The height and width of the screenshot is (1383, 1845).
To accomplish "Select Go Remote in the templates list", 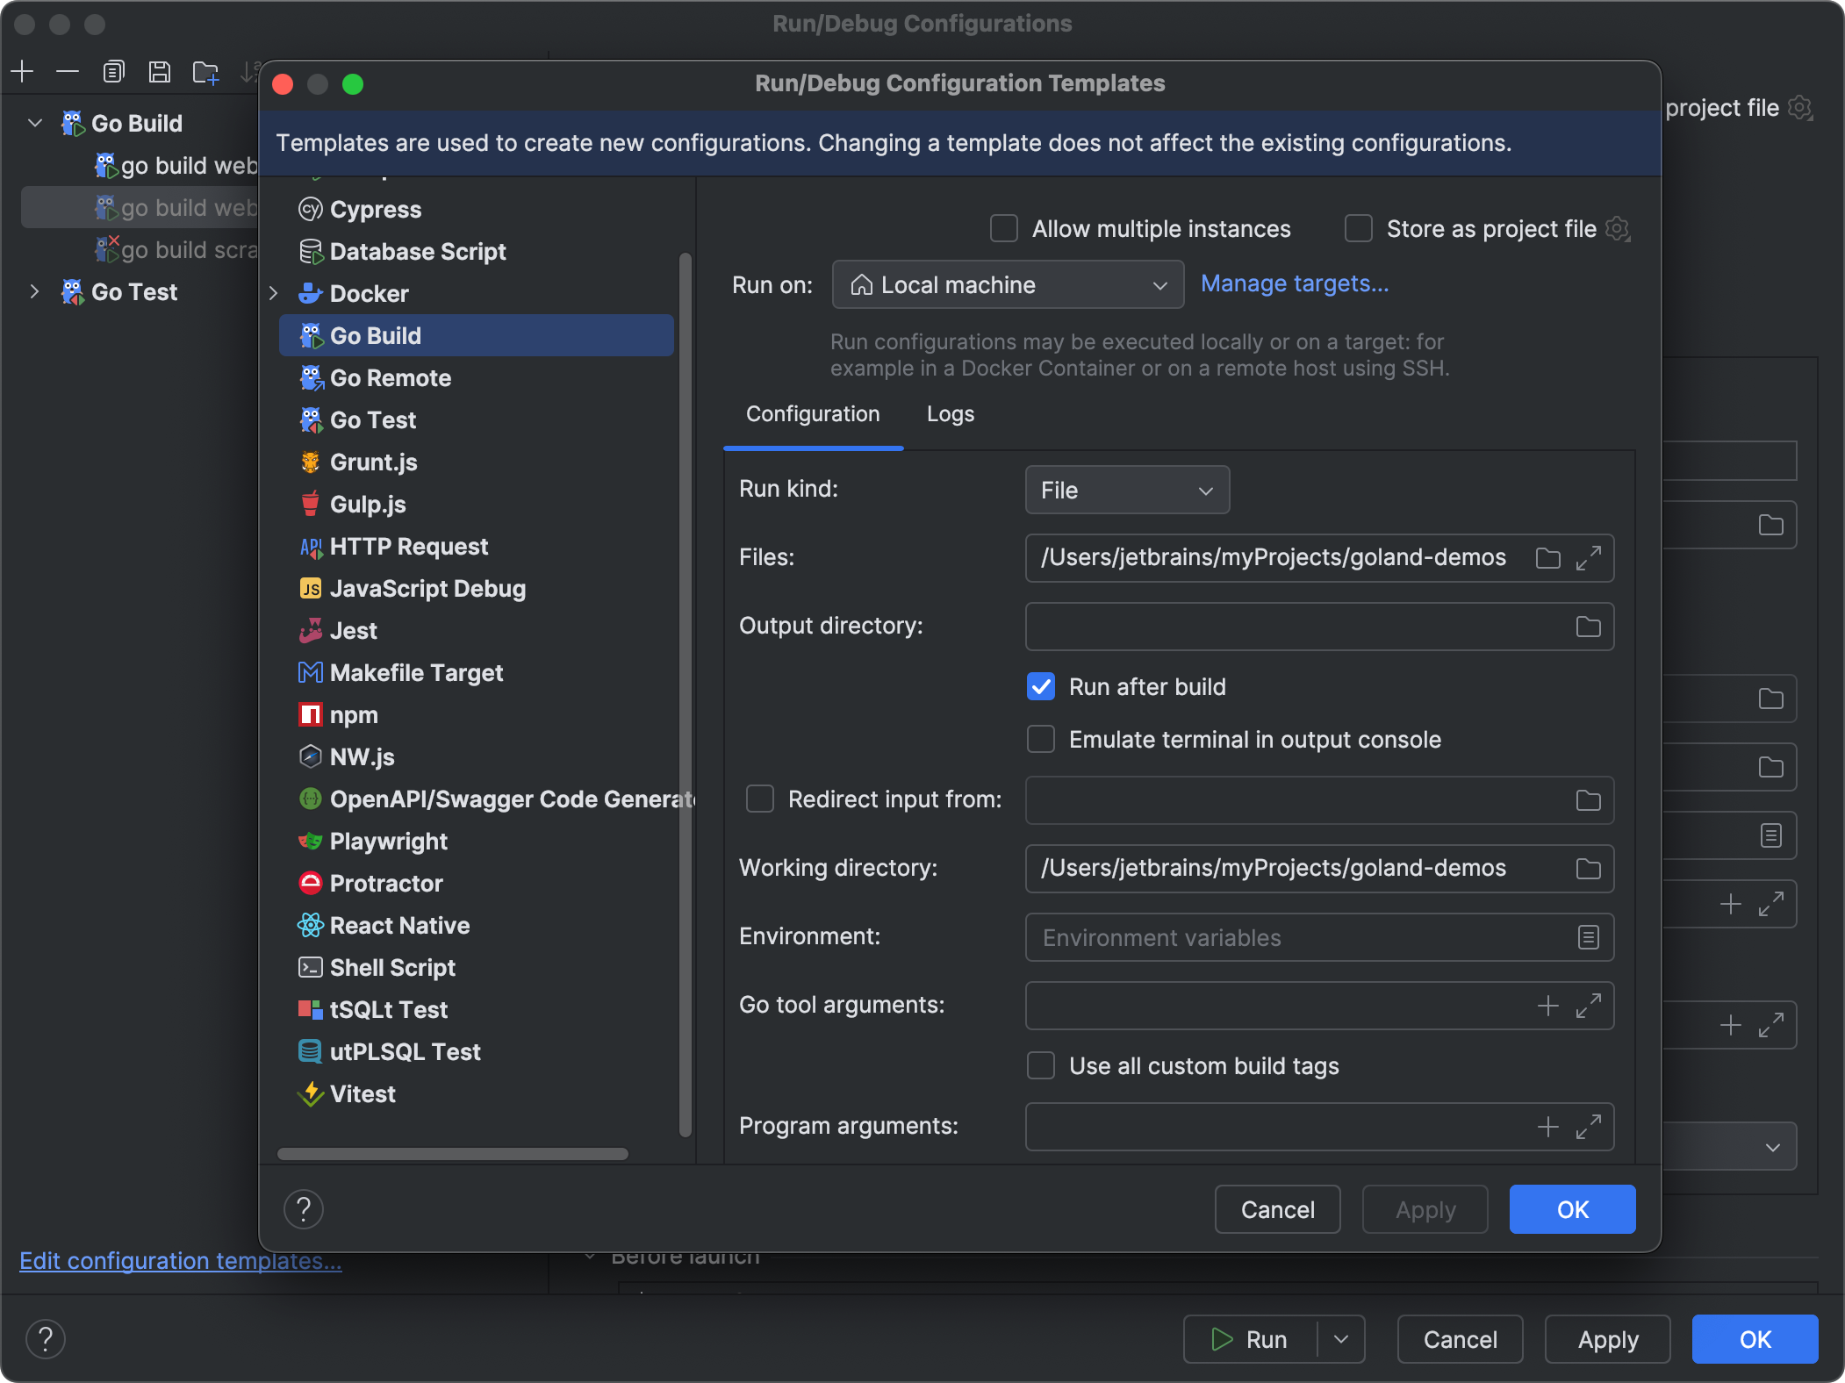I will pyautogui.click(x=391, y=377).
